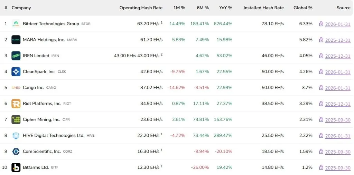Click the Cipher Mining logo icon
The height and width of the screenshot is (175, 354).
tap(16, 119)
